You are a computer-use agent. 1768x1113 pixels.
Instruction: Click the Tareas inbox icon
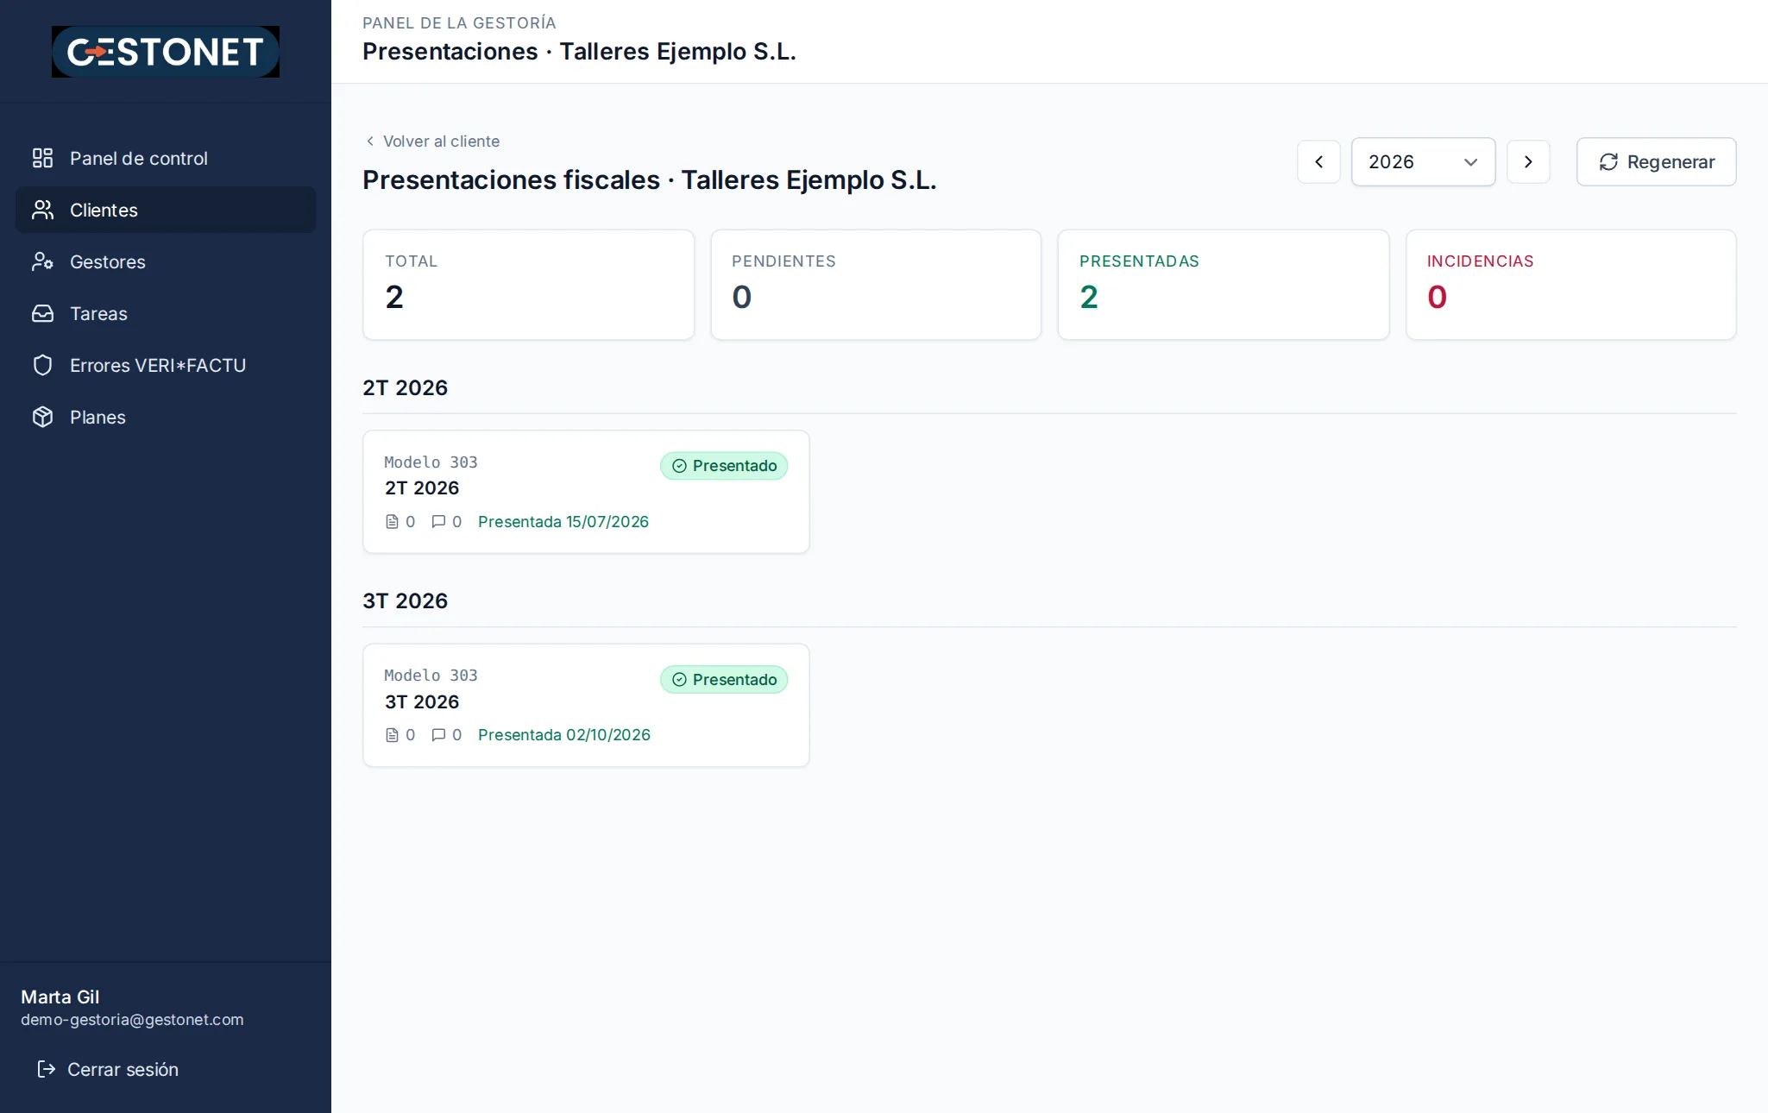[42, 313]
